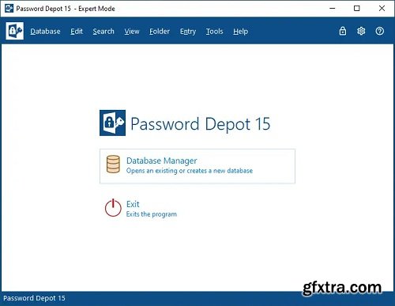Maximize the Password Depot window
This screenshot has width=395, height=306.
click(357, 9)
